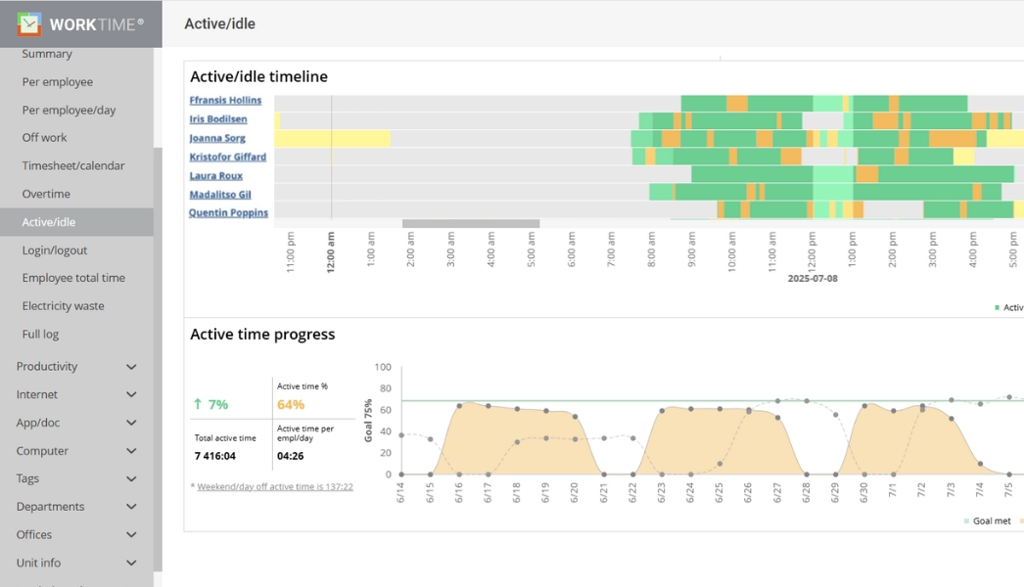
Task: Select the Overtime report
Action: pos(46,194)
